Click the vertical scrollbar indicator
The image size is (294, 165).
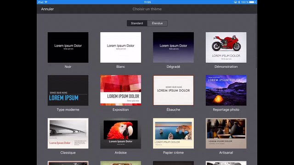pos(256,41)
